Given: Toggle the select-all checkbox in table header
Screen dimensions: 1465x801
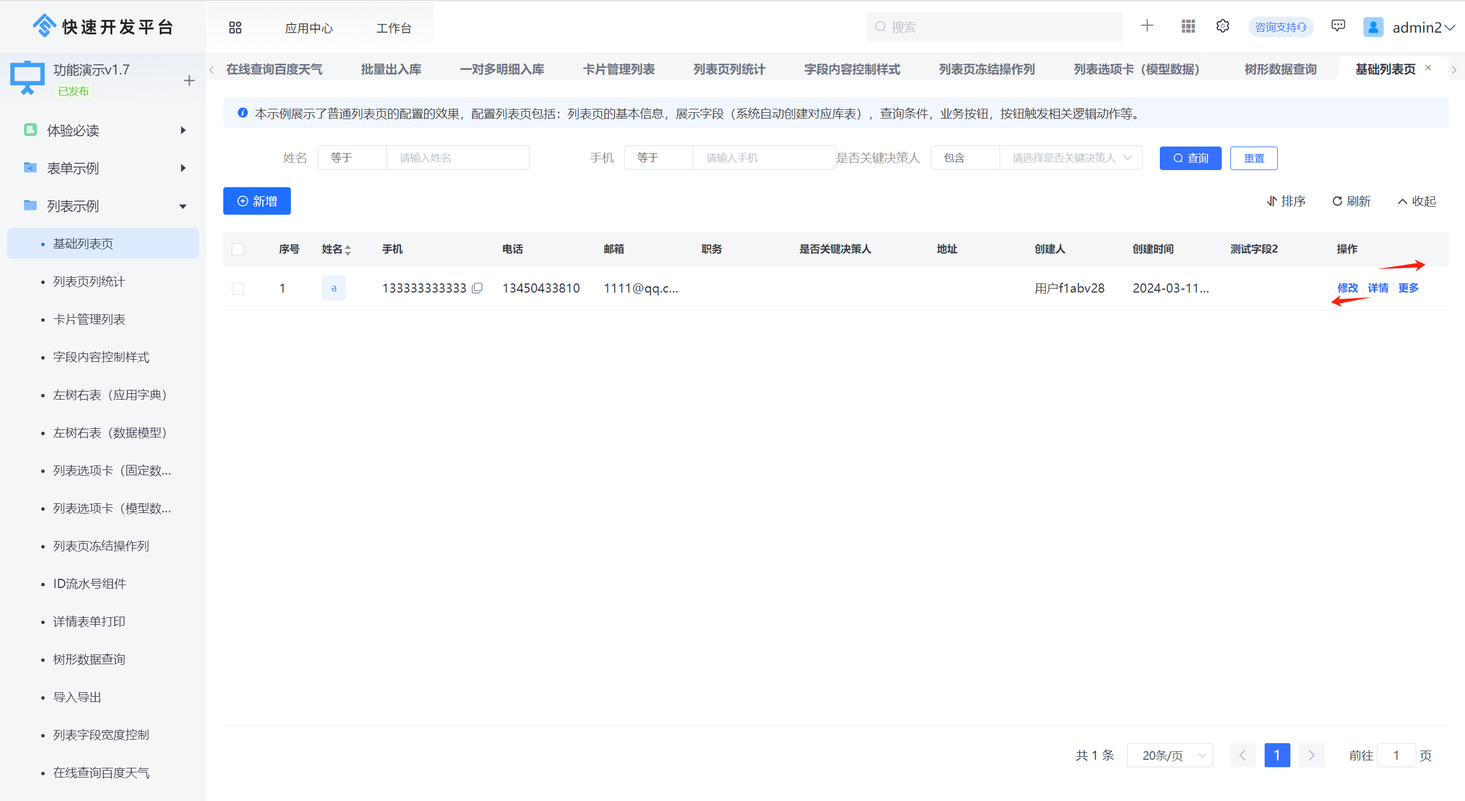Looking at the screenshot, I should (238, 249).
